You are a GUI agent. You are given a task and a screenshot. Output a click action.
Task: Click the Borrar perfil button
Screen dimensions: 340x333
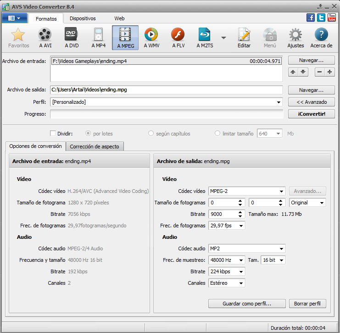(x=307, y=304)
